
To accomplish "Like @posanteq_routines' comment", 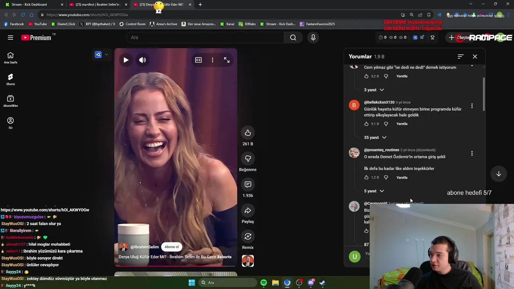I will (366, 177).
